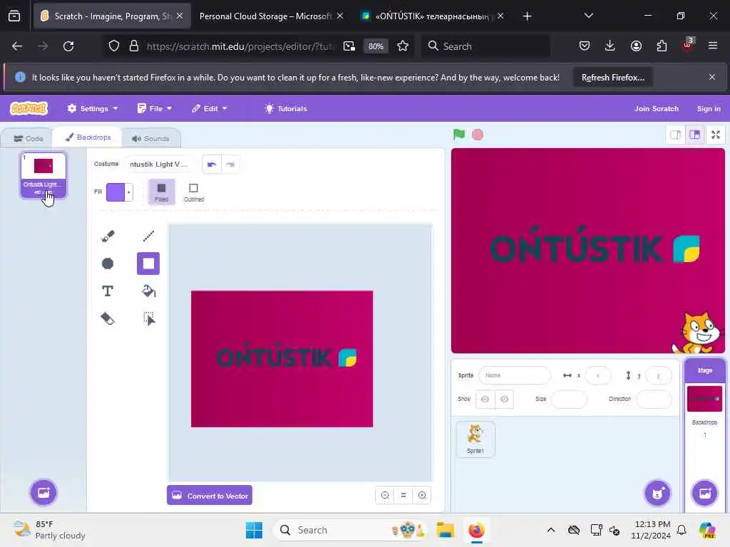Select the Eraser tool

108,318
